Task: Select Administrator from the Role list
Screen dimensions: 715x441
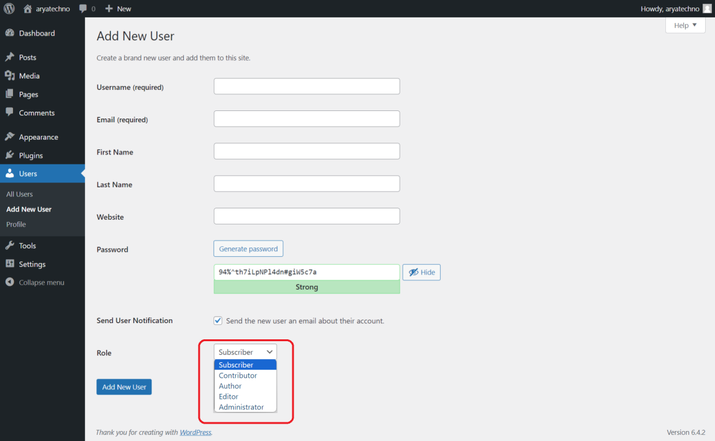Action: click(241, 407)
